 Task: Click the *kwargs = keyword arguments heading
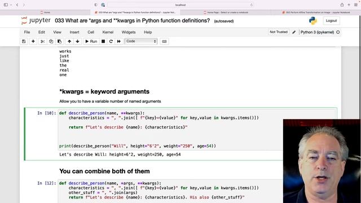click(104, 91)
